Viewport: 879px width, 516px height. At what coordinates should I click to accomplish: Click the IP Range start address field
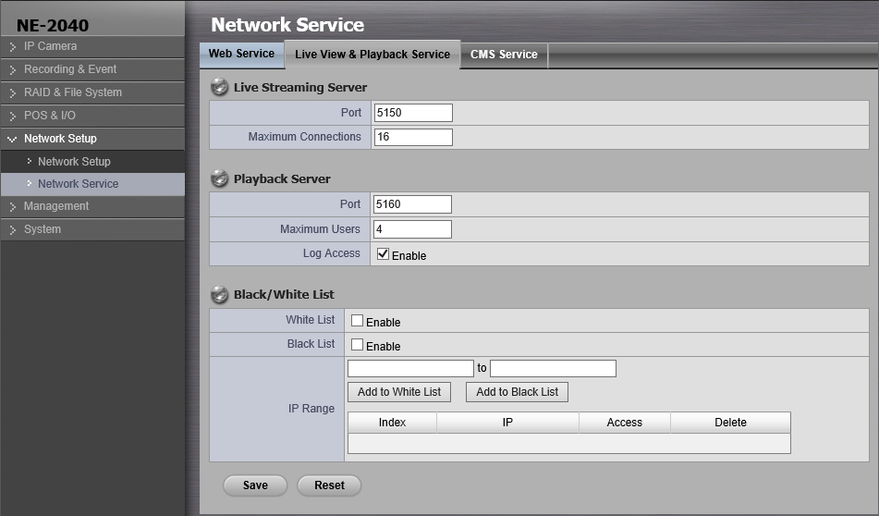(x=410, y=368)
